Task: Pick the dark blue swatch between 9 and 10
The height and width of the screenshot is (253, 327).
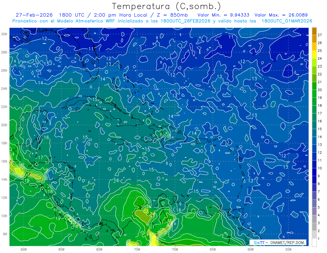Action: coord(314,172)
